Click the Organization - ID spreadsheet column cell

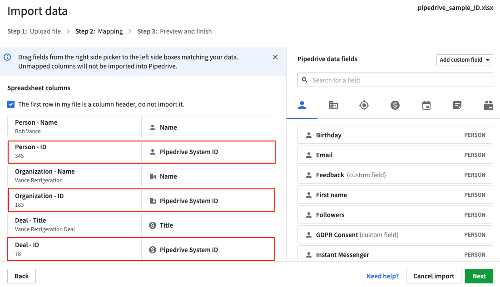click(74, 201)
